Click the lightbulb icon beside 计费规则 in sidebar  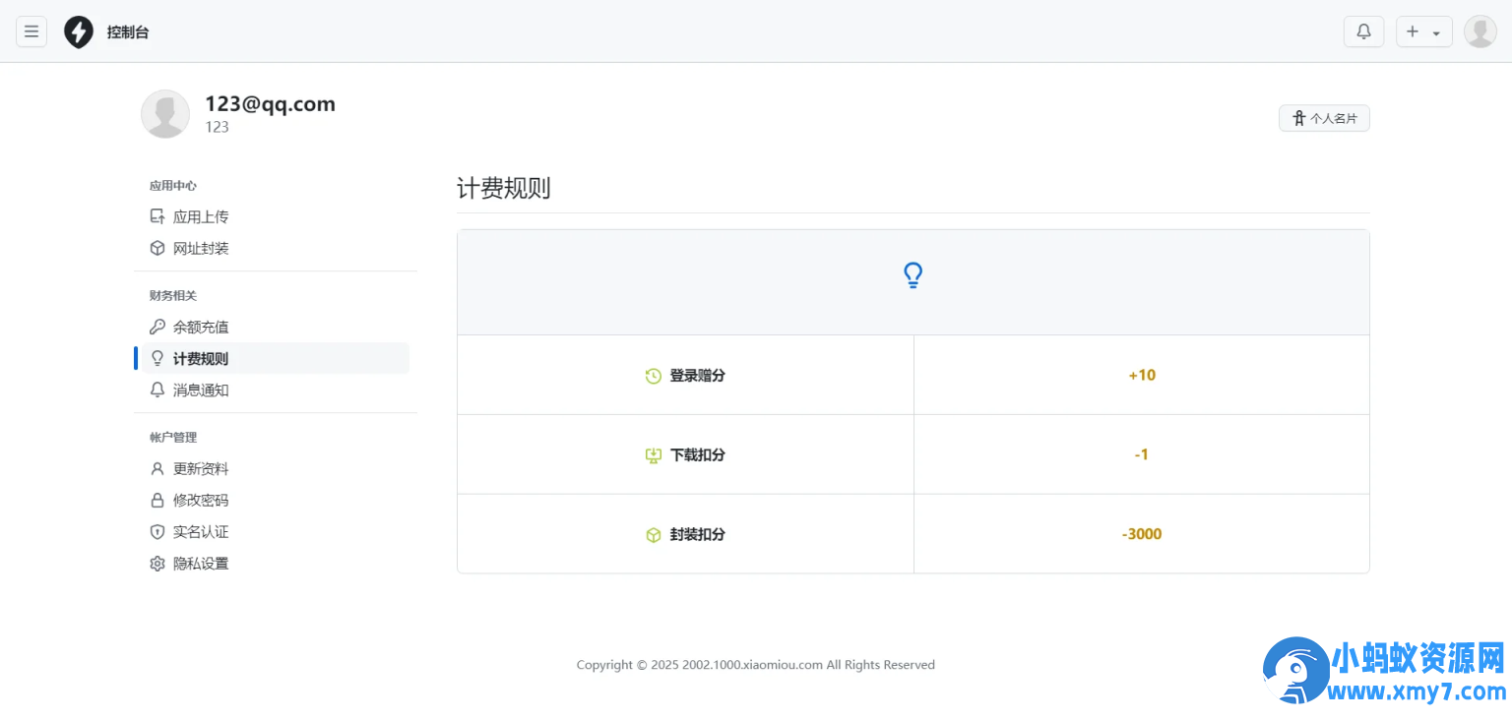[157, 358]
